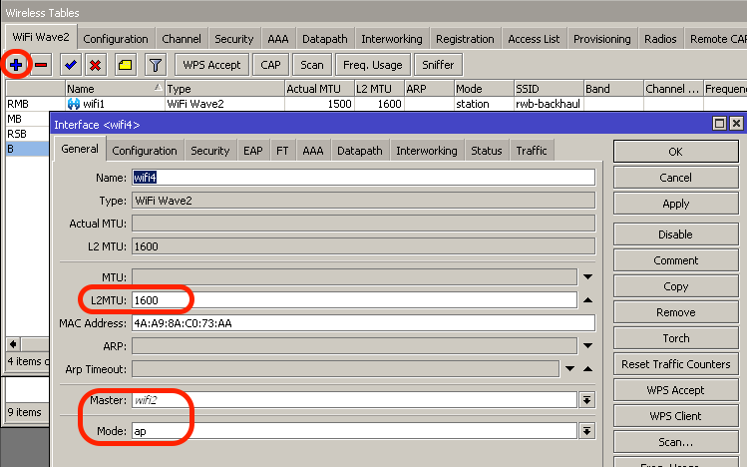
Task: Switch to the Security tab in dialog
Action: (209, 151)
